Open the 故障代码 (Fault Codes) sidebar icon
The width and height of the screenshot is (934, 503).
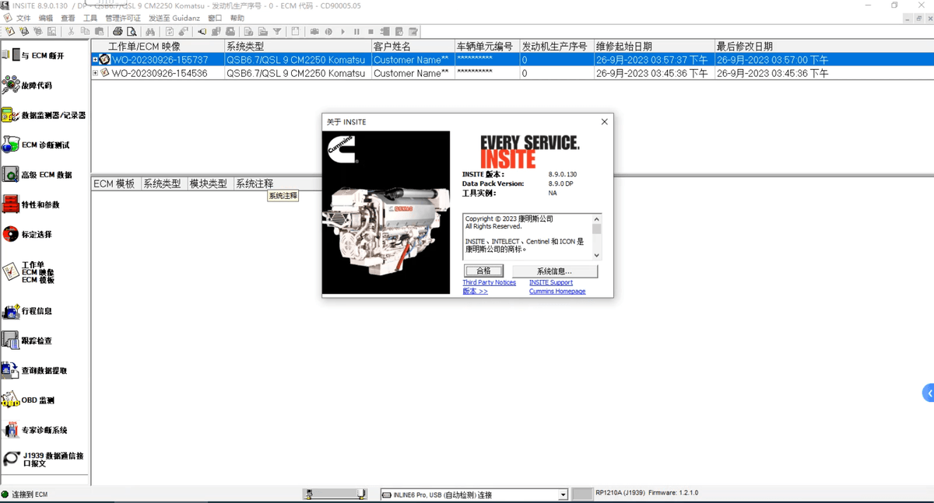[x=11, y=85]
